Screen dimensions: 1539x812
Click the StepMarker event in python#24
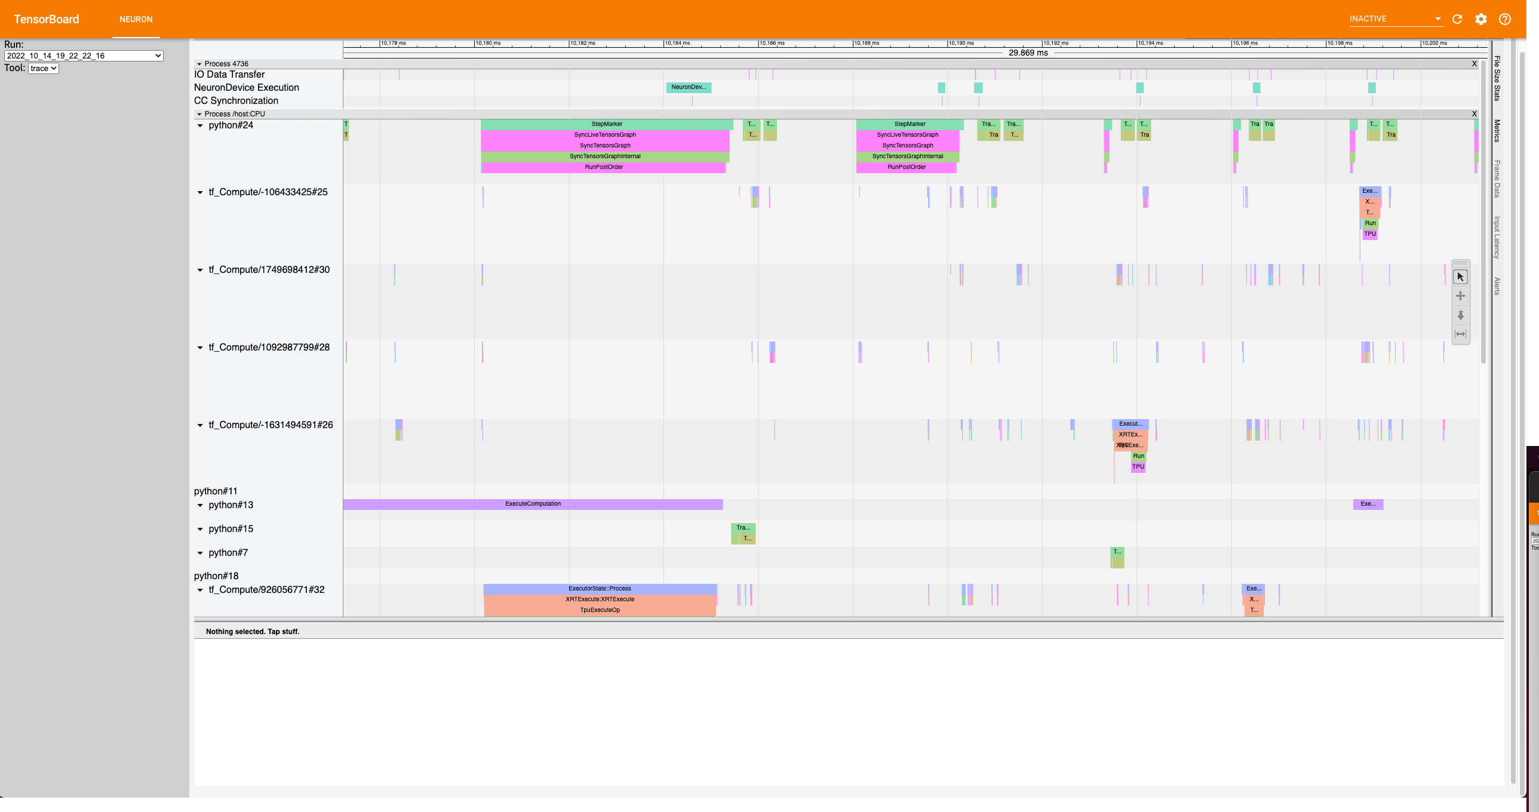[x=607, y=124]
